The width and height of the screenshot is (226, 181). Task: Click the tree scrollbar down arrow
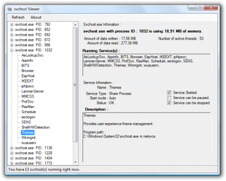(x=75, y=162)
